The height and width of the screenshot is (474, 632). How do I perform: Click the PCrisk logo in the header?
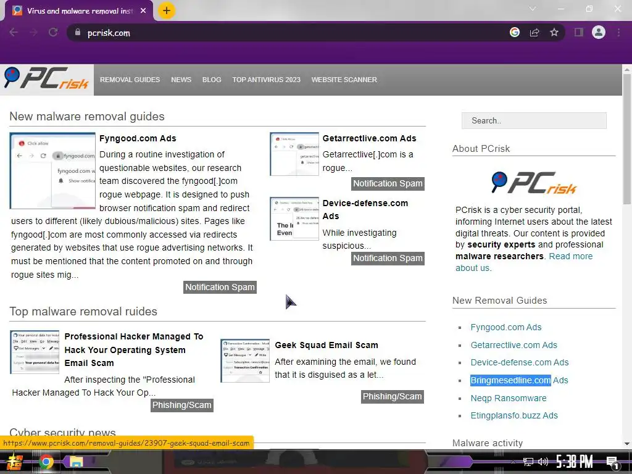[47, 78]
